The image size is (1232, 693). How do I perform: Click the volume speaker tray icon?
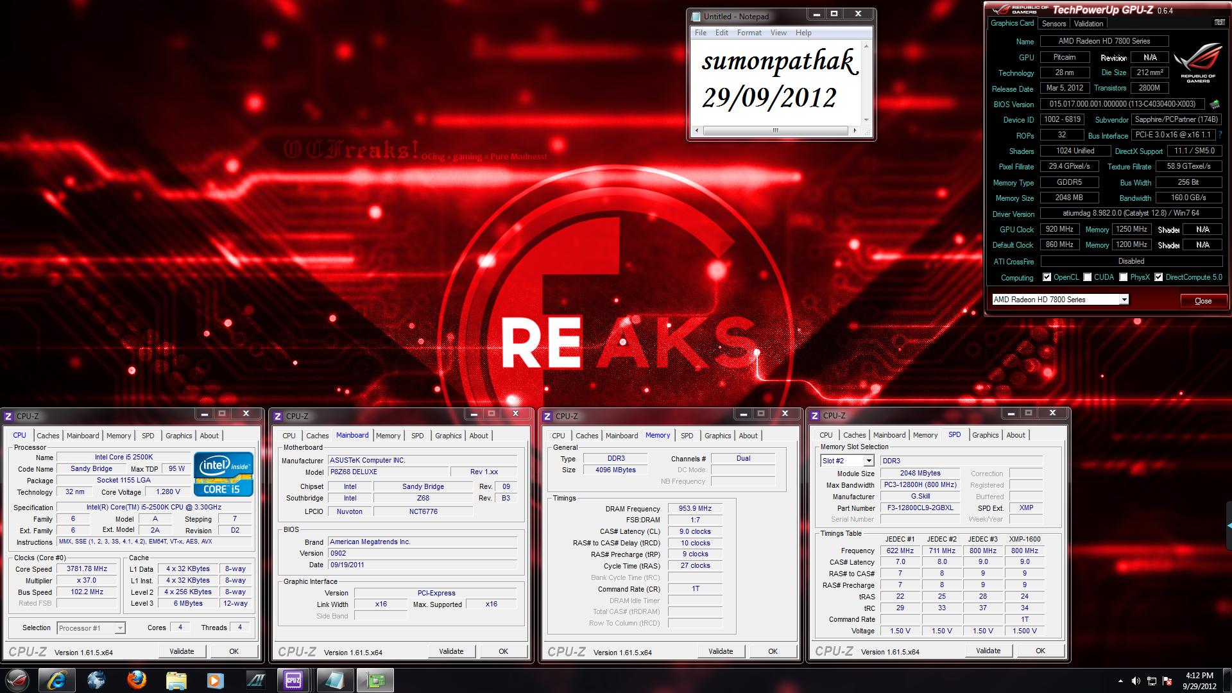click(1136, 681)
